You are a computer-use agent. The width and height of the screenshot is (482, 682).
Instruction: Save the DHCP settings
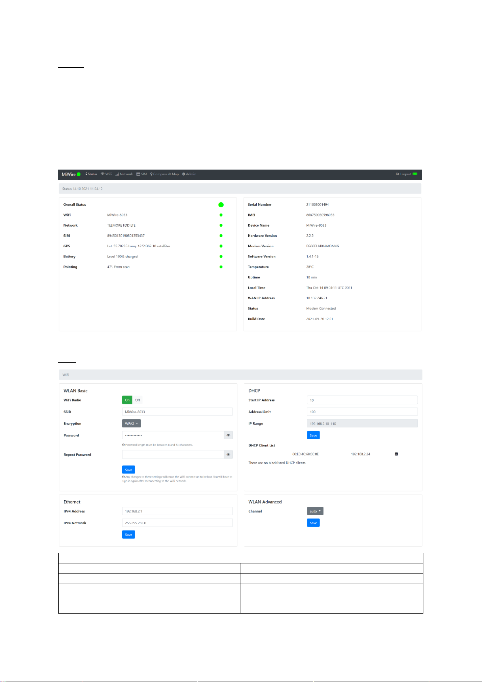pyautogui.click(x=313, y=436)
